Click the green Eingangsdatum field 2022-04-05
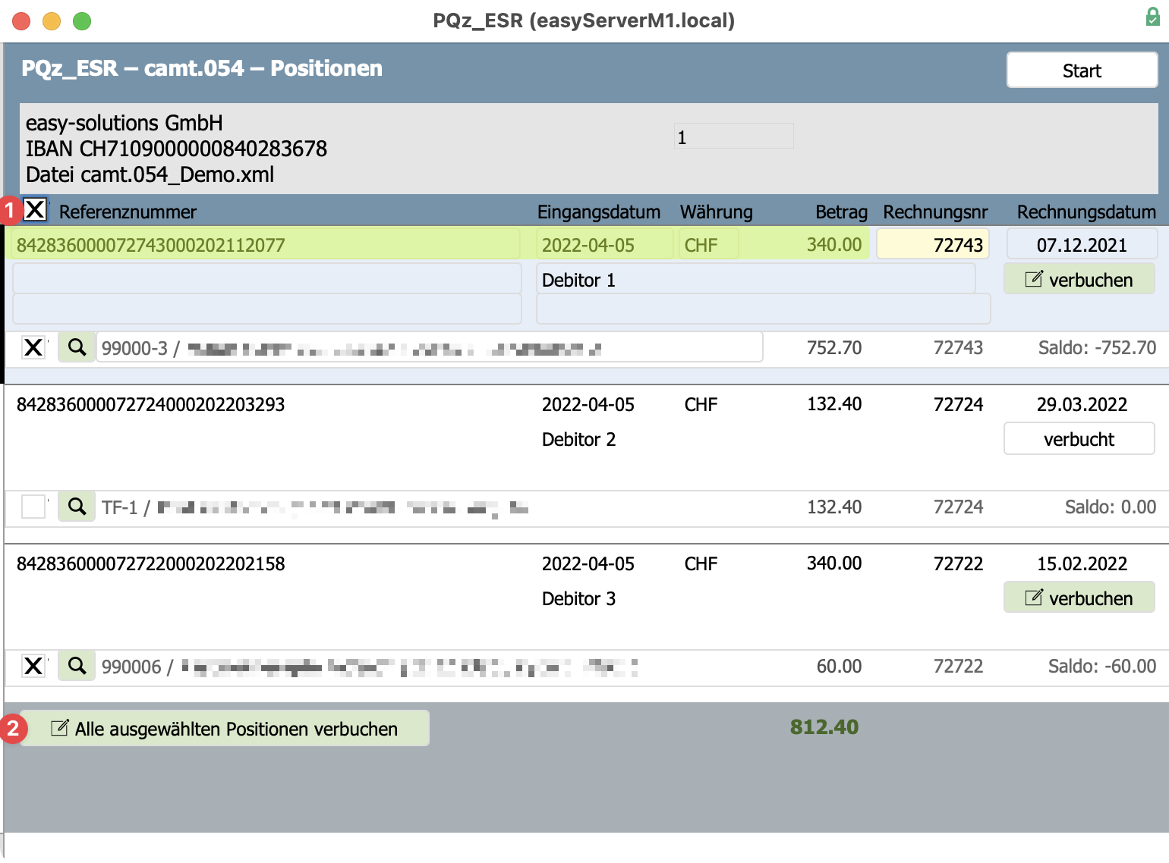Image resolution: width=1169 pixels, height=863 pixels. click(605, 245)
